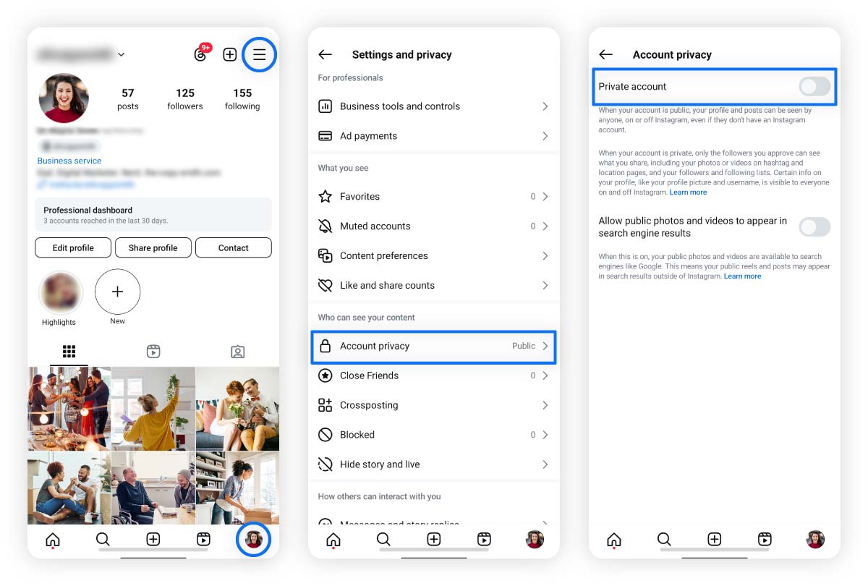Open Business tools and controls
Screen dimensions: 868x586
point(434,106)
